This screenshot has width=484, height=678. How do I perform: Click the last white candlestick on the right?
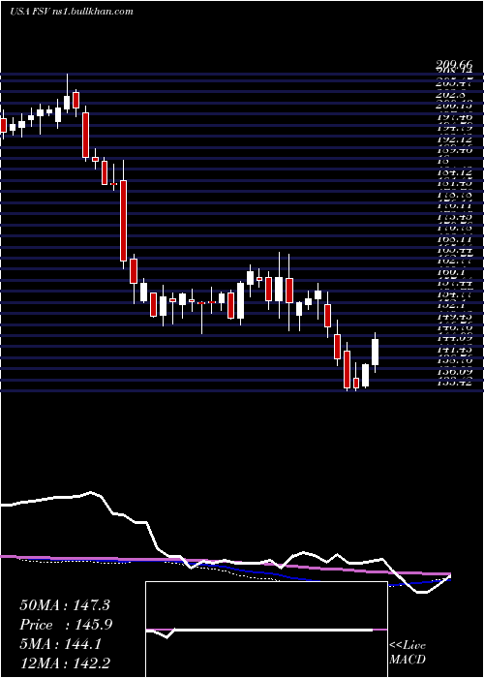[376, 352]
